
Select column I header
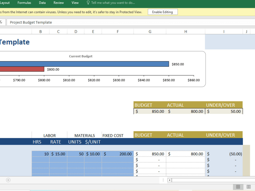point(224,32)
